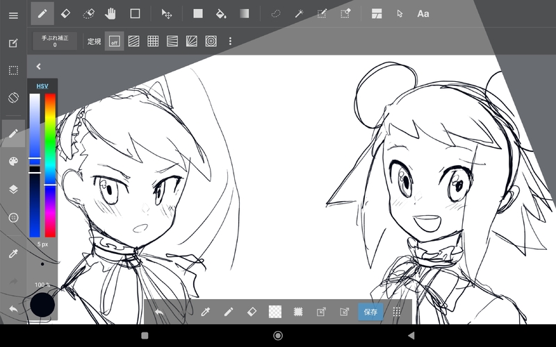
Task: Click the redo arrow in sidebar
Action: [13, 282]
